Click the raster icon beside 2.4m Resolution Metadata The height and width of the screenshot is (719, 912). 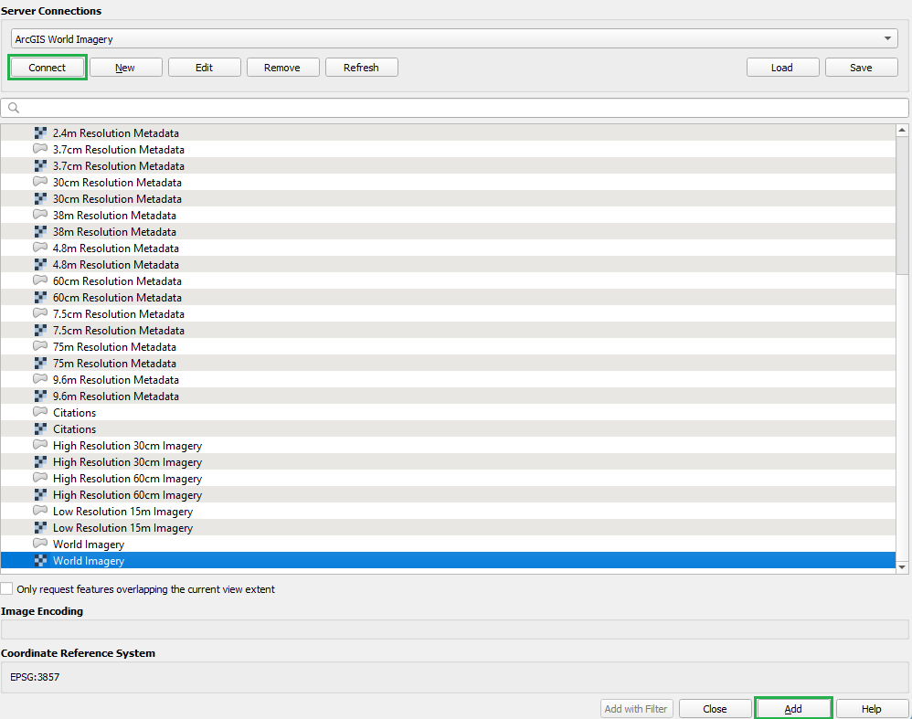40,132
